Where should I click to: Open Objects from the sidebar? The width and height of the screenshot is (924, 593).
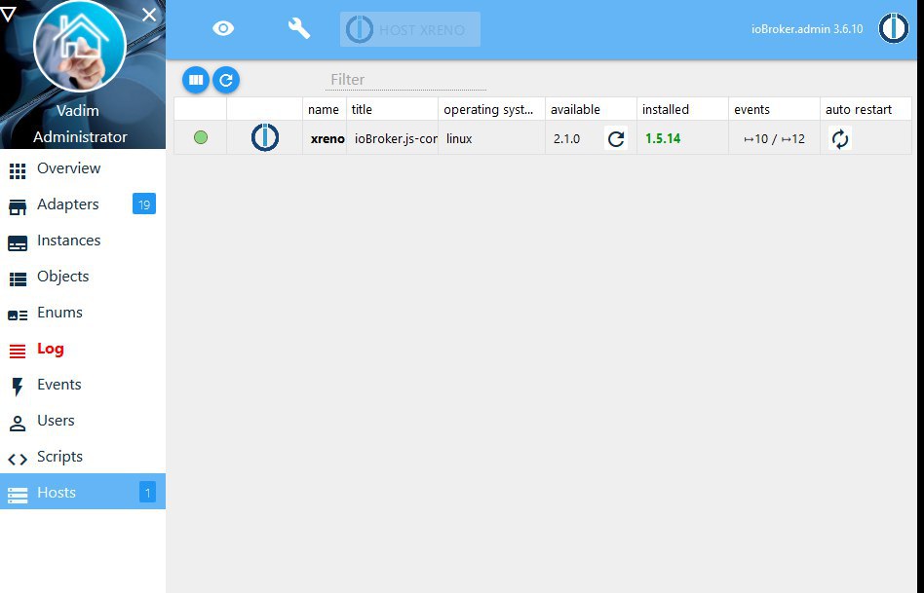(x=83, y=277)
